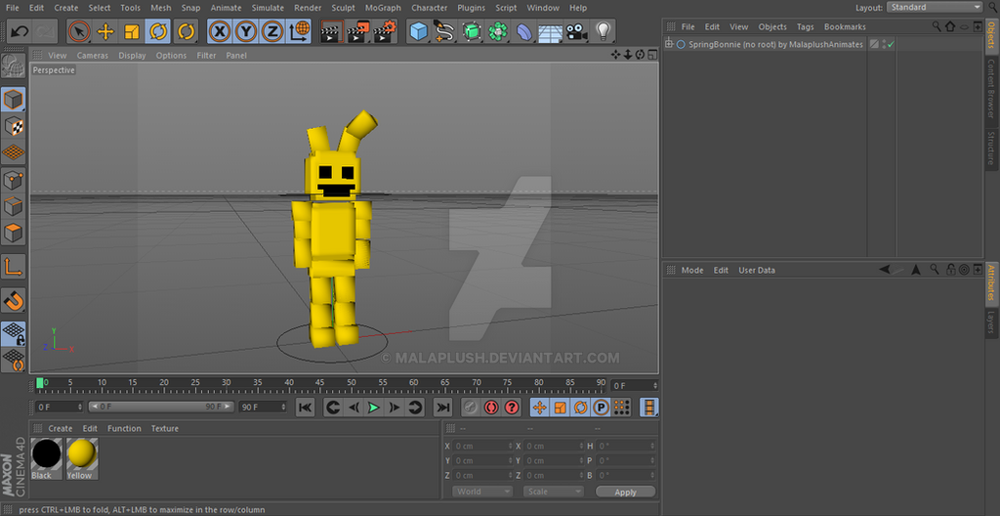Add a Cube primitive object

(418, 30)
